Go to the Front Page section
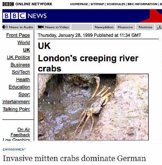The width and height of the screenshot is (162, 165). click(18, 35)
